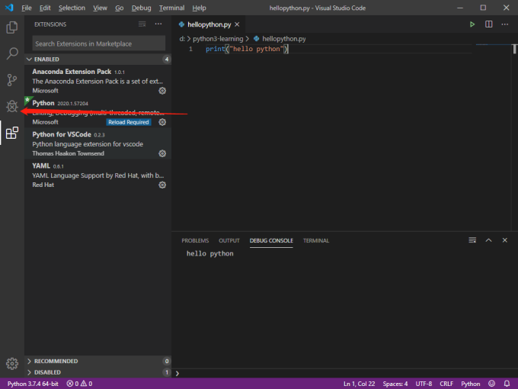Open the Help menu

pyautogui.click(x=200, y=8)
